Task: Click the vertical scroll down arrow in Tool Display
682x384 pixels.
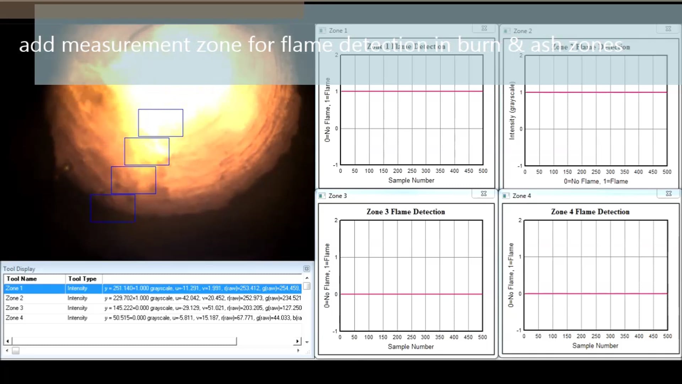Action: tap(307, 342)
